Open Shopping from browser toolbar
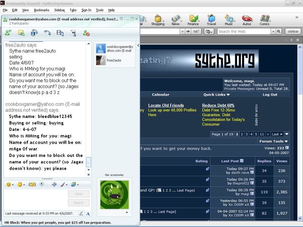 click(158, 20)
